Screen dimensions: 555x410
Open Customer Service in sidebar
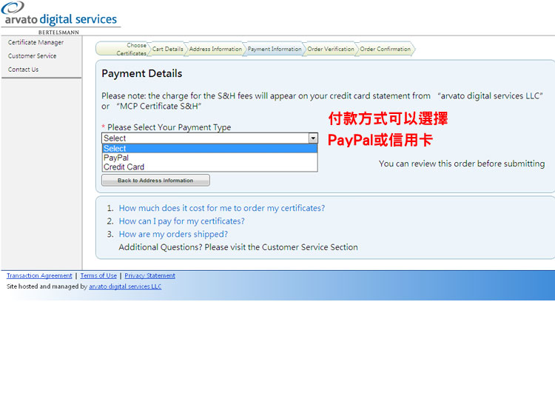point(33,56)
